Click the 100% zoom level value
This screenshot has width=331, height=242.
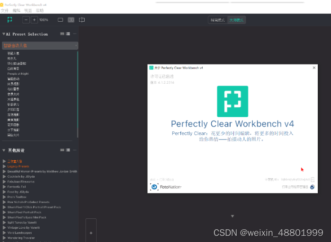coord(44,20)
